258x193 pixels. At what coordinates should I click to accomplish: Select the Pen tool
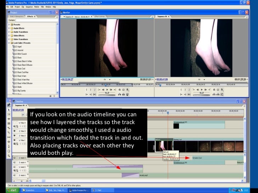[9, 146]
